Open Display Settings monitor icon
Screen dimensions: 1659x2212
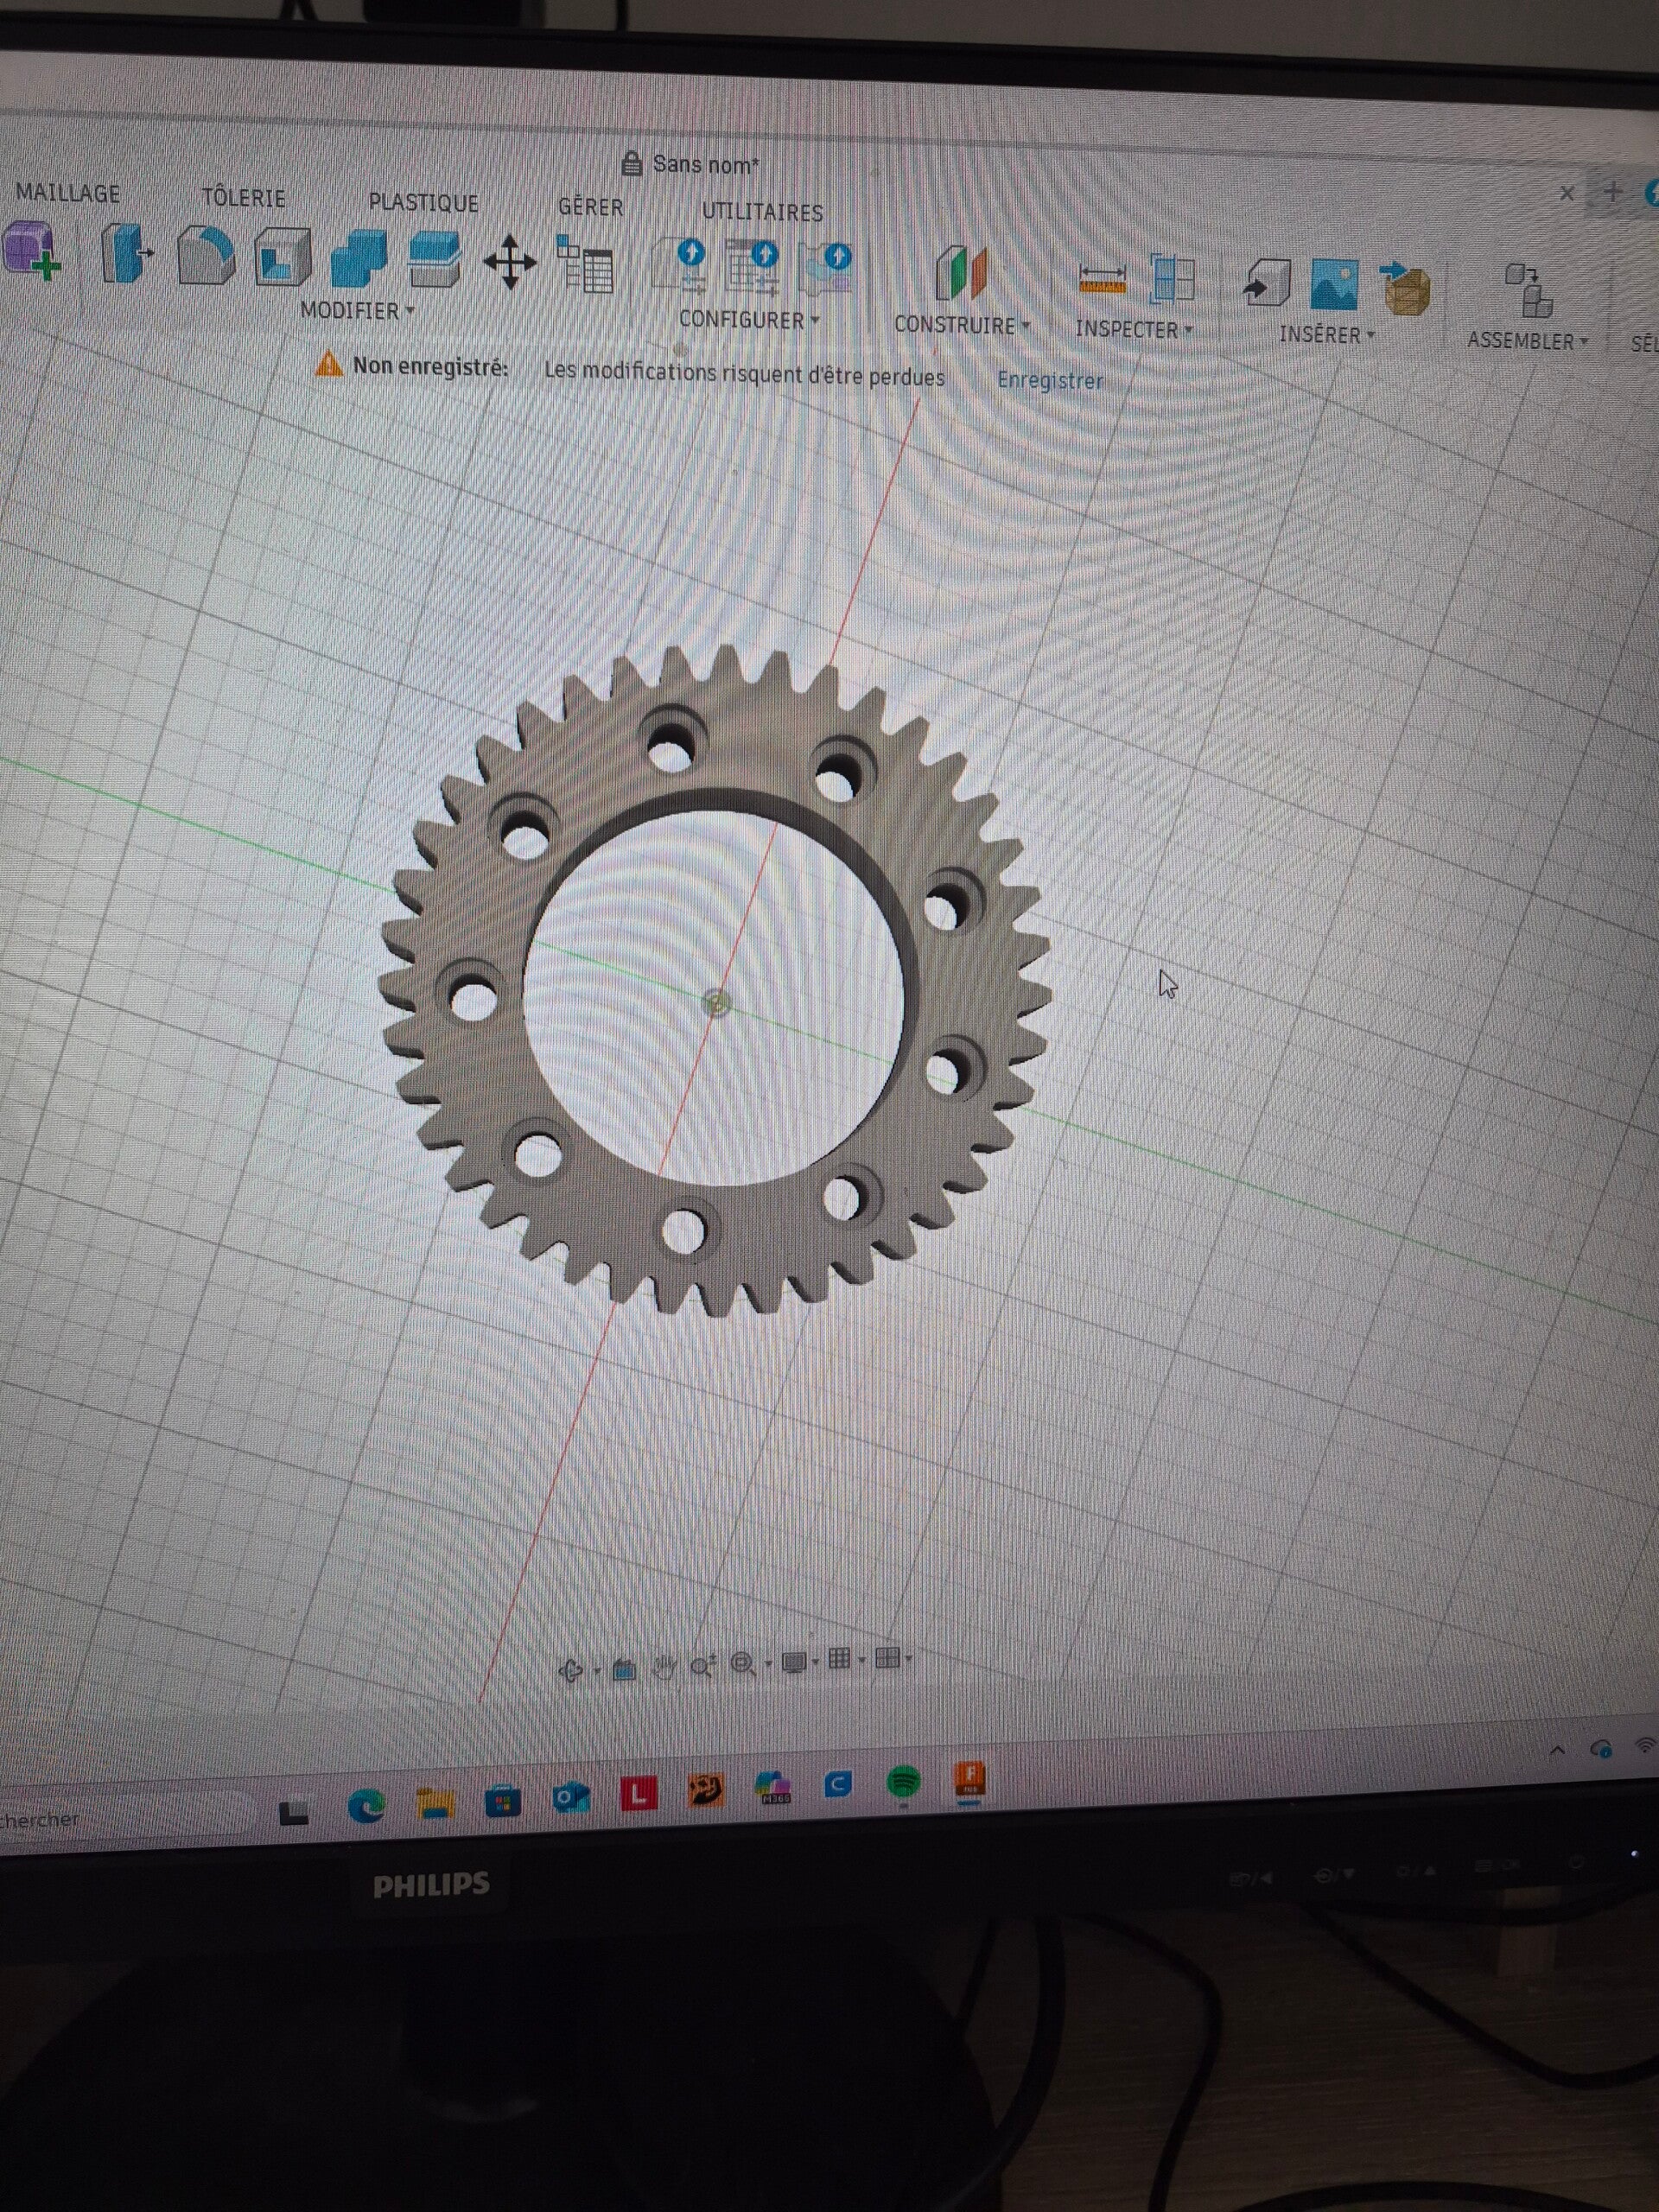coord(795,1662)
